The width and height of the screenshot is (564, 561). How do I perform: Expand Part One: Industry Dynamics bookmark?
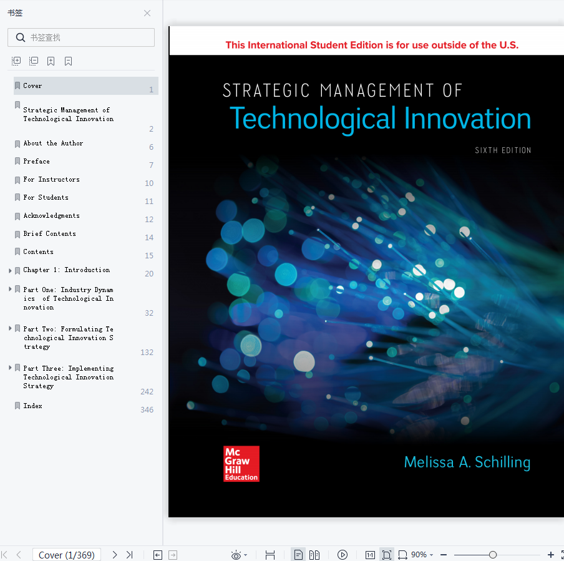(10, 289)
